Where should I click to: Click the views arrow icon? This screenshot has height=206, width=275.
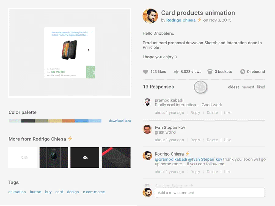pos(176,72)
